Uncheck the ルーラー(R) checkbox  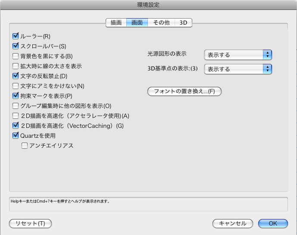pos(16,36)
